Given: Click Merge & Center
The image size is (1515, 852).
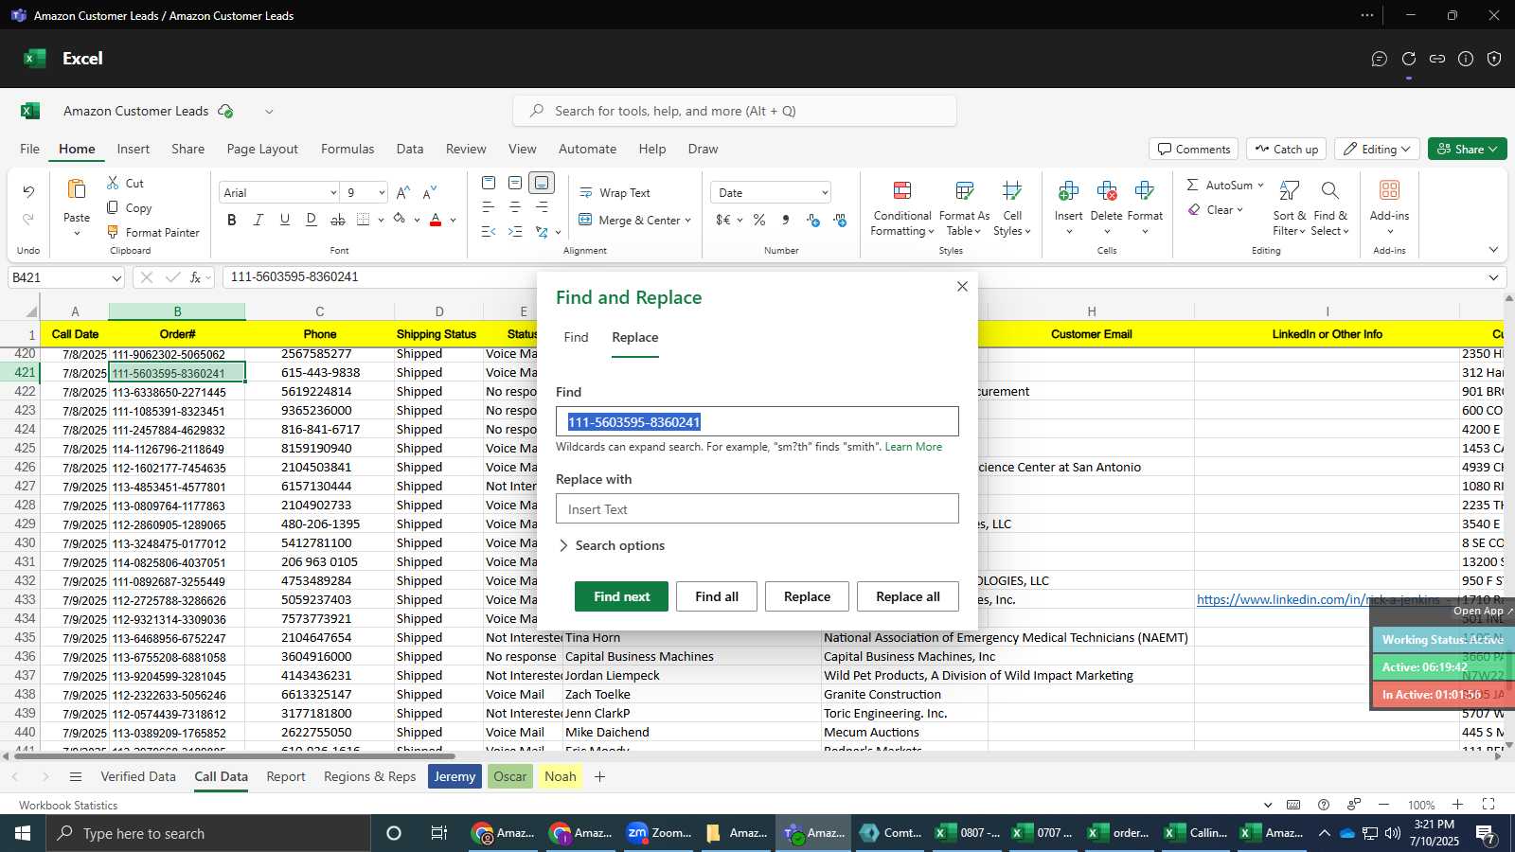Looking at the screenshot, I should 629,220.
